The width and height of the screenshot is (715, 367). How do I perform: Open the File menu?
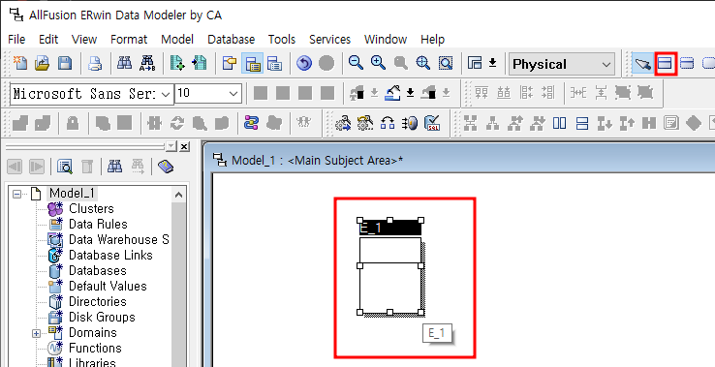(16, 39)
